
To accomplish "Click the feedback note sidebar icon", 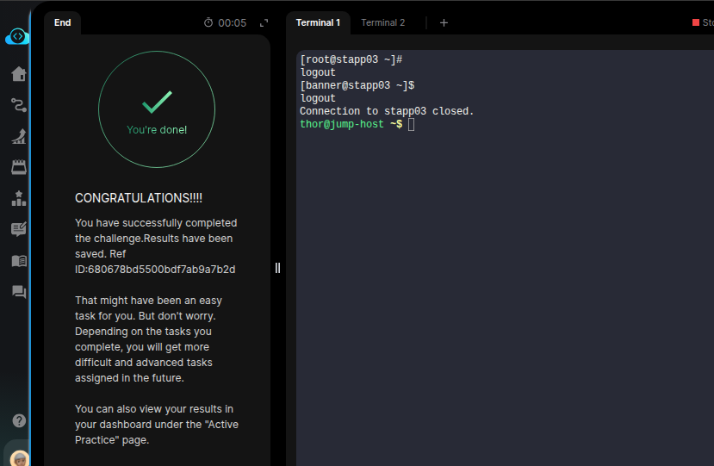I will point(18,229).
